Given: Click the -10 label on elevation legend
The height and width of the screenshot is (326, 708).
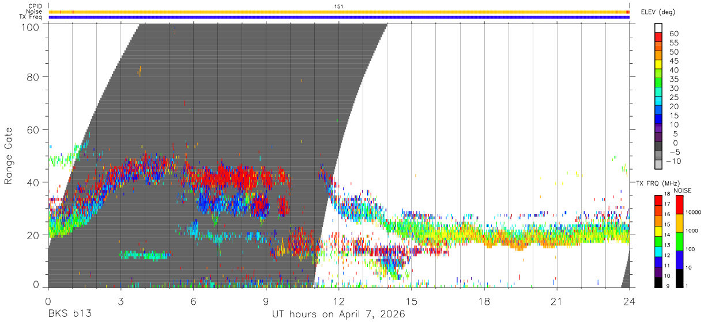Looking at the screenshot, I should [x=672, y=161].
